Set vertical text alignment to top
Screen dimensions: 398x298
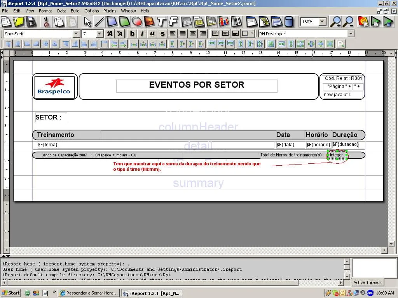tap(215, 33)
